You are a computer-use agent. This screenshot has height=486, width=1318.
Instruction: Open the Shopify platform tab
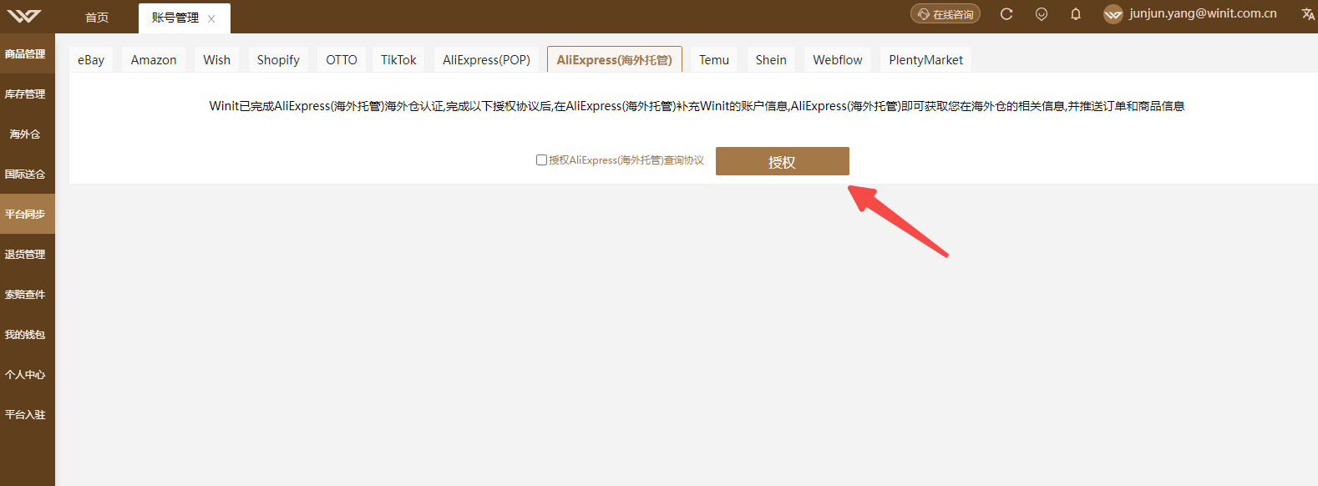pos(278,60)
